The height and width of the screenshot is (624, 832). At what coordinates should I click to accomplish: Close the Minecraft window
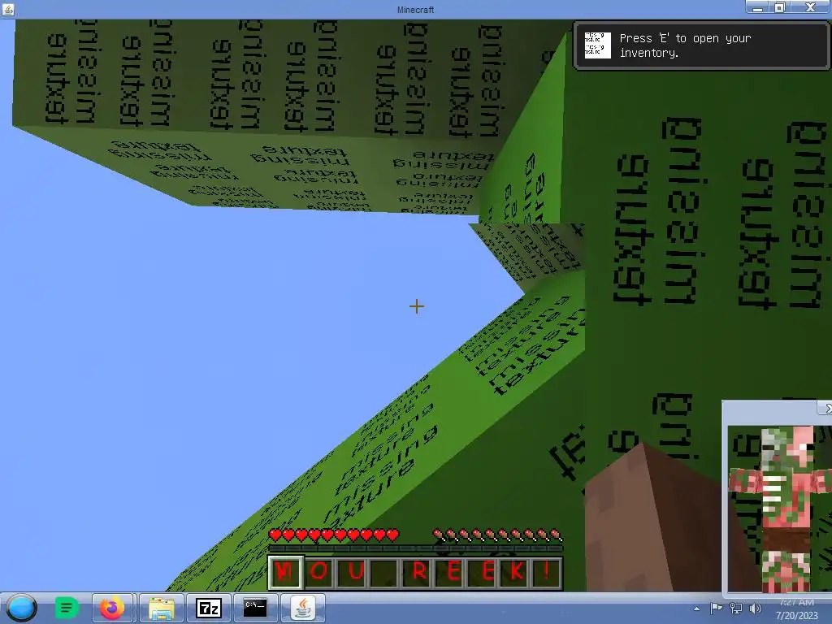pyautogui.click(x=810, y=8)
